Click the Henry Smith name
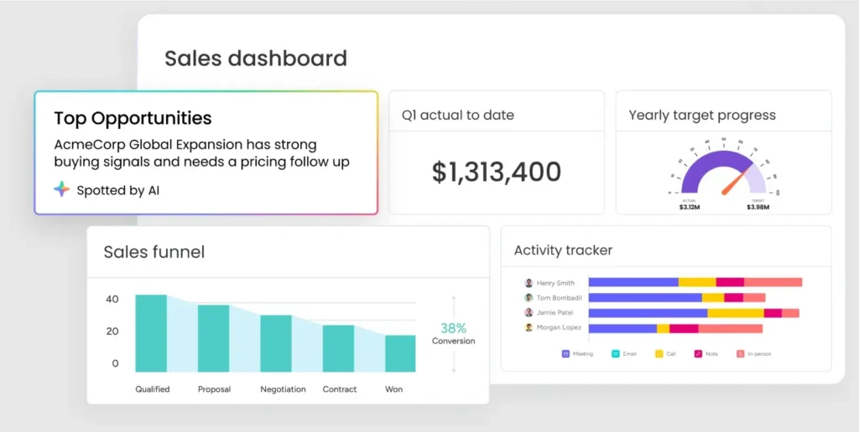The width and height of the screenshot is (859, 432). pos(555,283)
